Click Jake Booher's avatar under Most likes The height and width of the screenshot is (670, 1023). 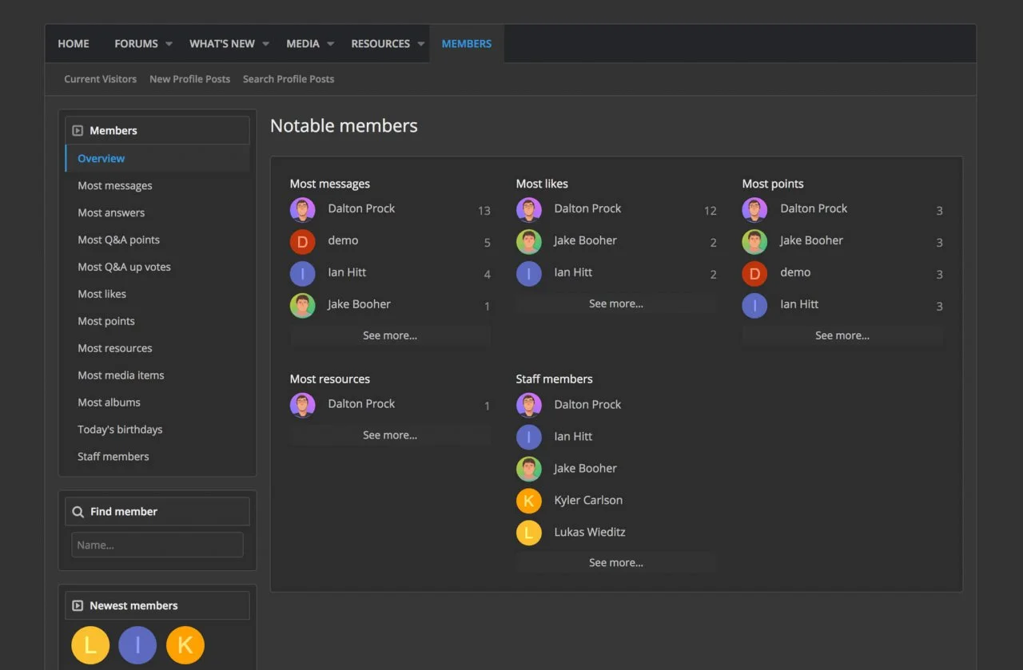click(x=528, y=241)
